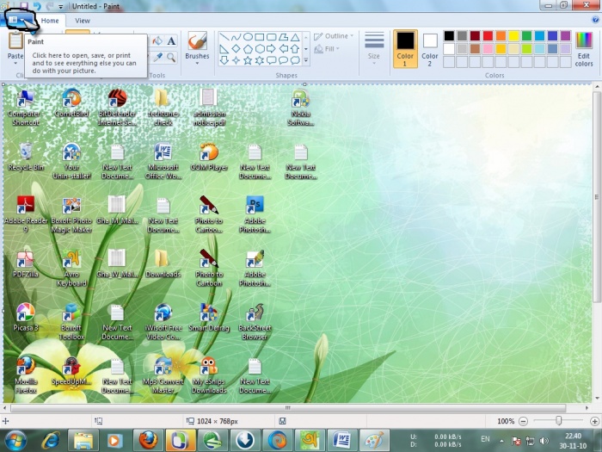This screenshot has width=602, height=452.
Task: Open the Size line thickness dropdown
Action: coord(374,47)
